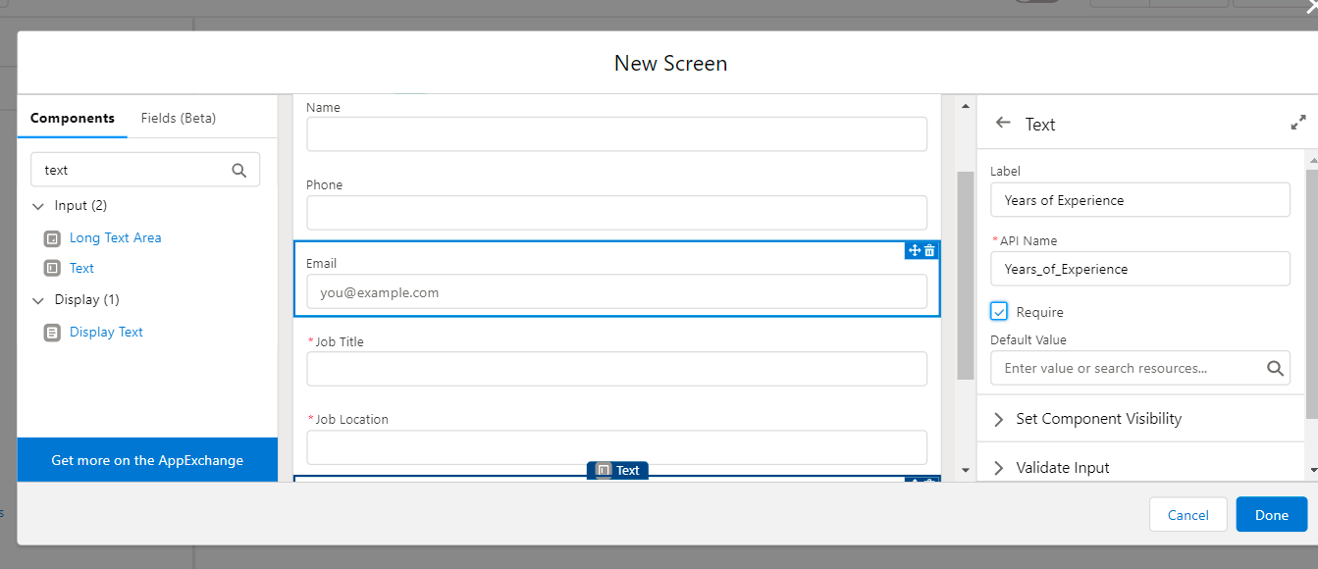Click the Default Value search icon

point(1275,369)
